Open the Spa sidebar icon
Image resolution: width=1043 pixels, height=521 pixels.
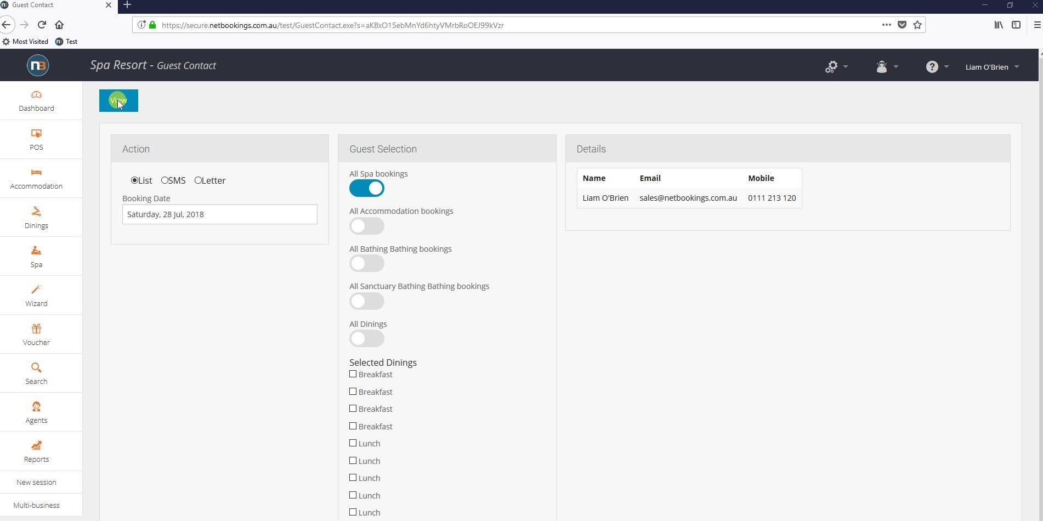click(x=36, y=251)
